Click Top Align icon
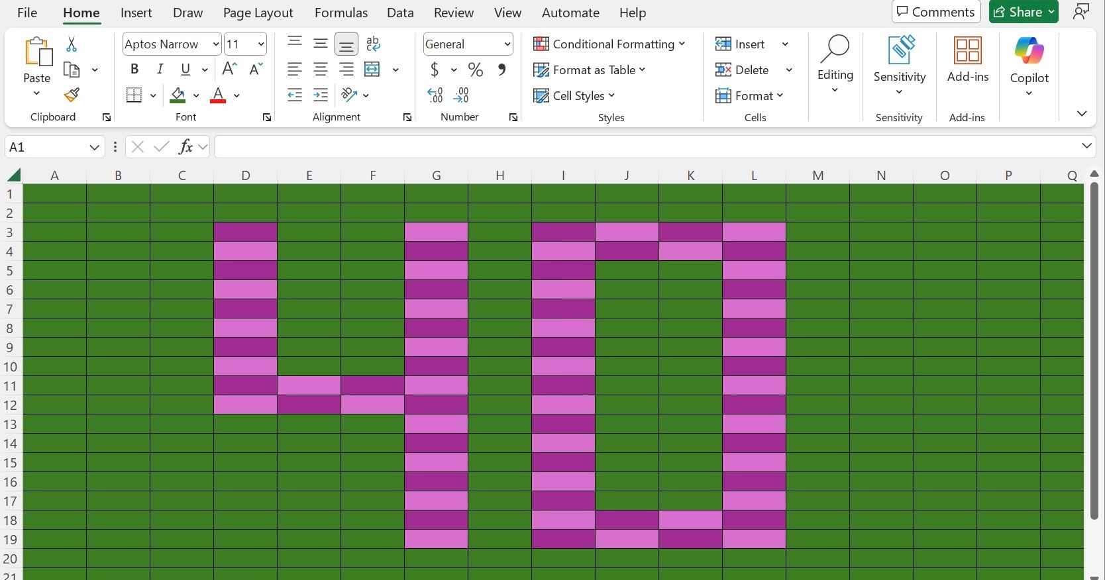This screenshot has width=1105, height=580. point(295,44)
